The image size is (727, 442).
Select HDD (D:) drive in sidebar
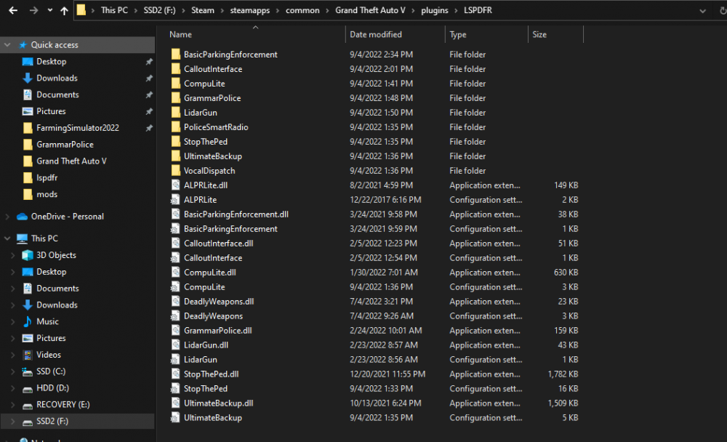[x=52, y=387]
